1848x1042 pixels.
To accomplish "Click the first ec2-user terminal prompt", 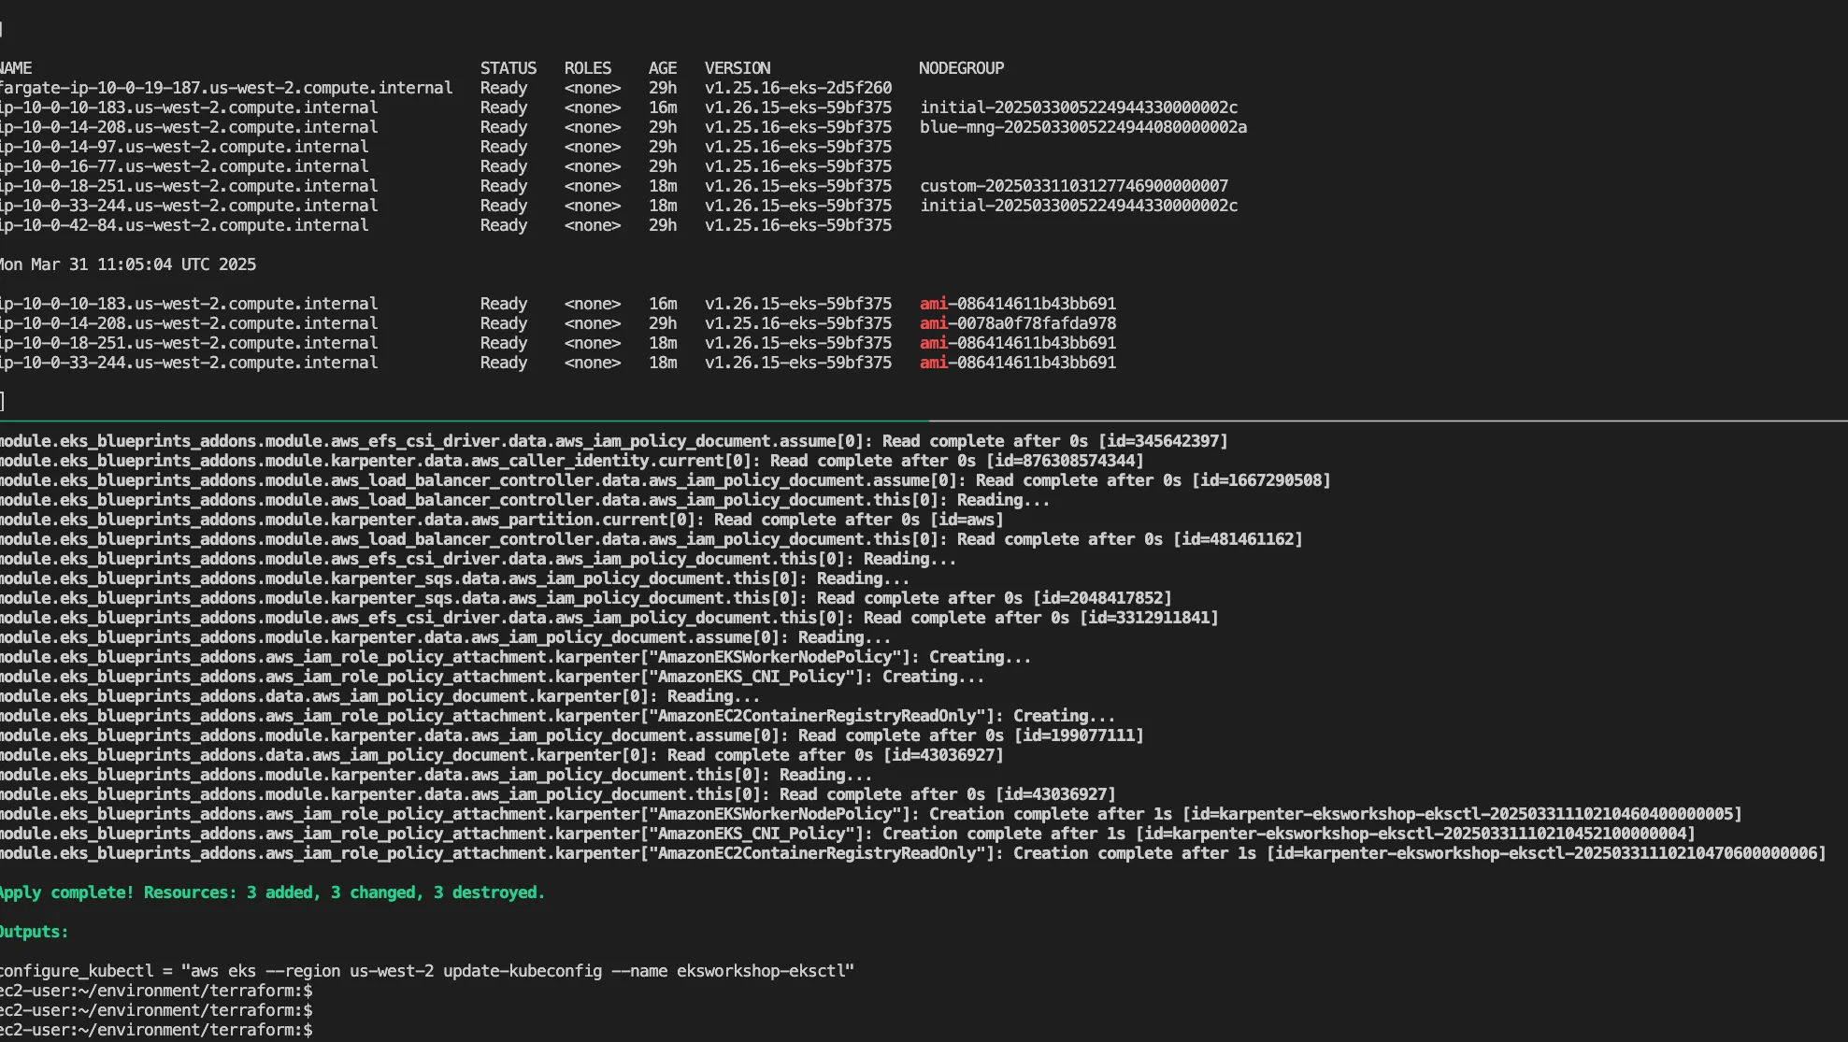I will pyautogui.click(x=156, y=991).
